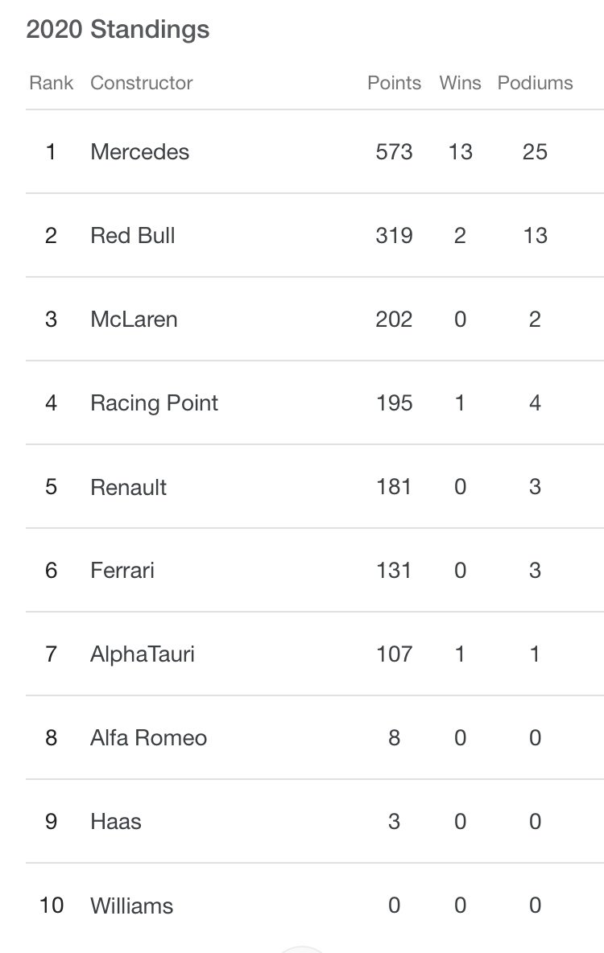Click the Constructor column header
604x953 pixels.
pyautogui.click(x=141, y=83)
